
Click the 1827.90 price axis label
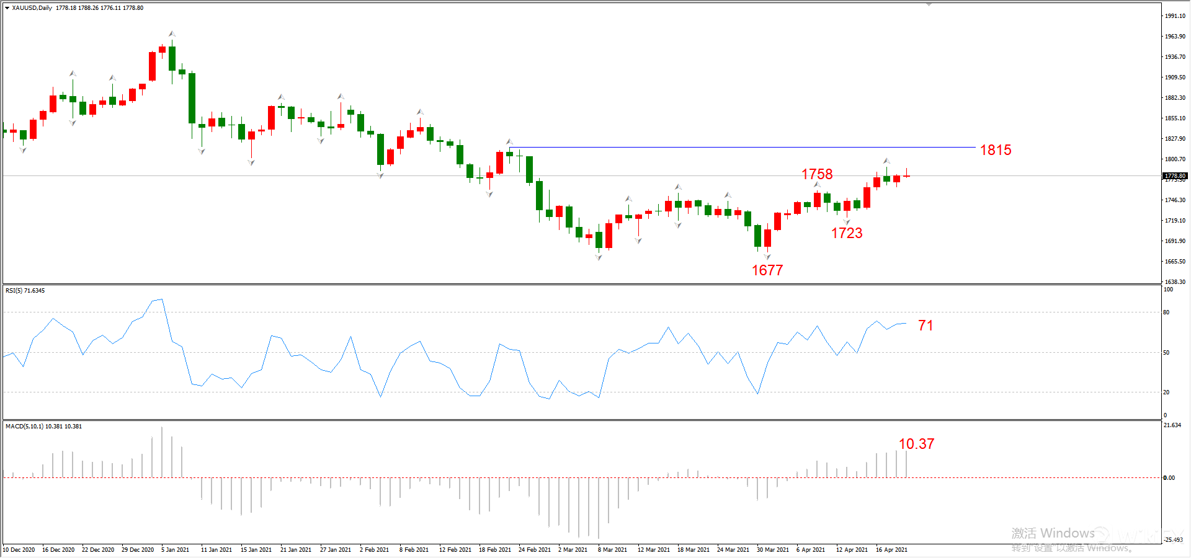point(1175,139)
